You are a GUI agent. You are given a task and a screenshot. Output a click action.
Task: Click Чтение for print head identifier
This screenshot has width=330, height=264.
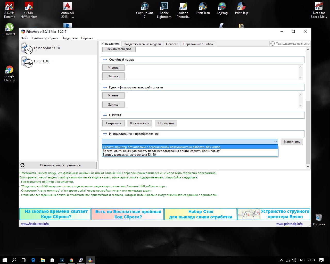click(113, 95)
